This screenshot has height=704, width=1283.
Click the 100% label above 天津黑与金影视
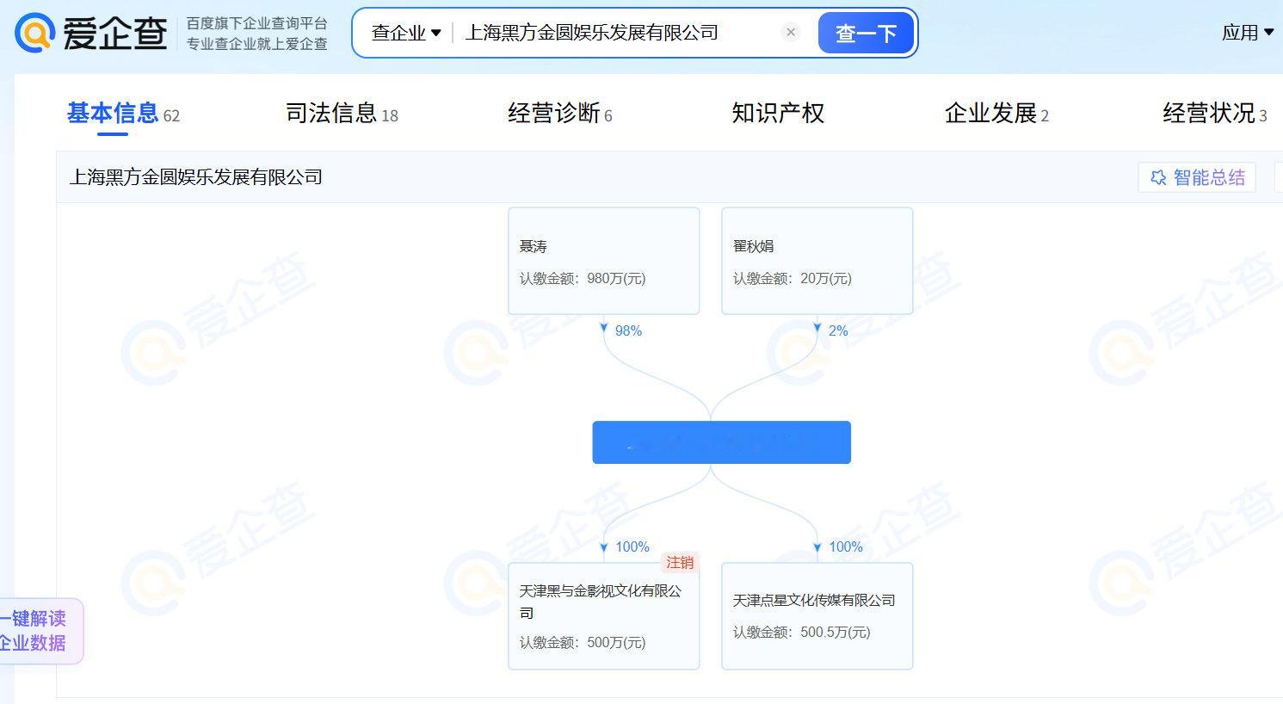click(632, 547)
